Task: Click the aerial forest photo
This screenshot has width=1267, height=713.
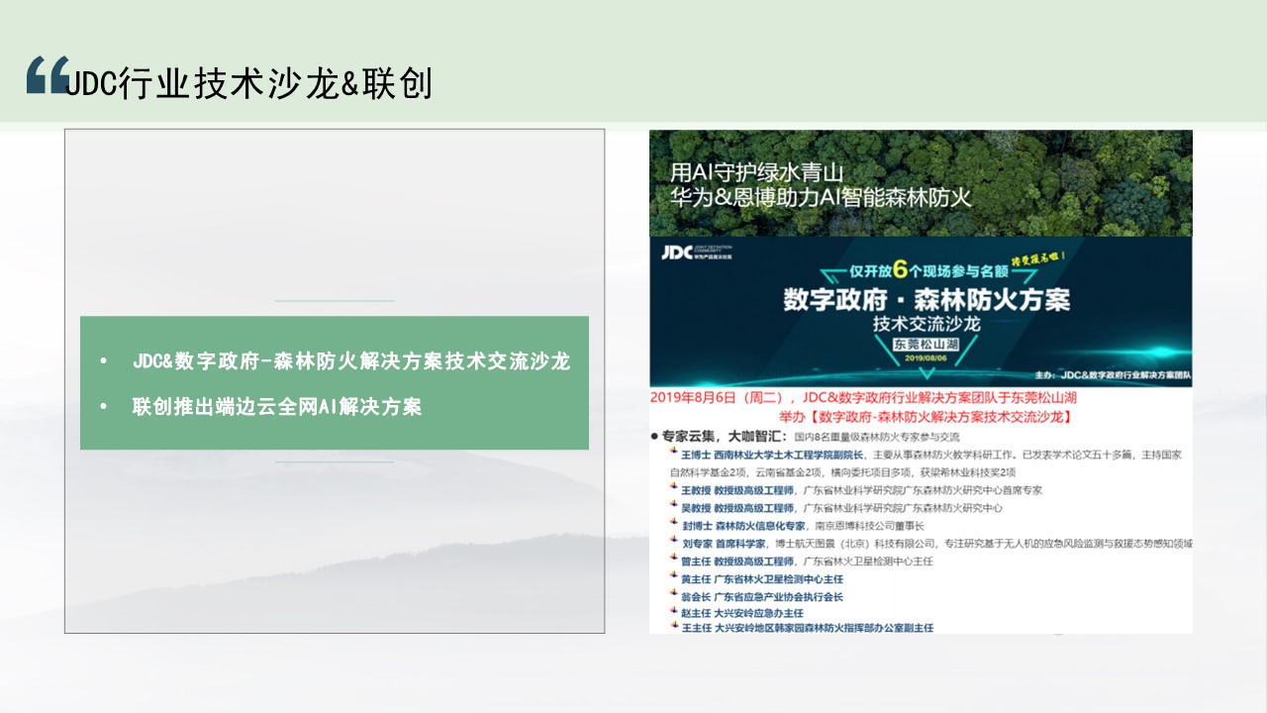Action: pos(921,183)
